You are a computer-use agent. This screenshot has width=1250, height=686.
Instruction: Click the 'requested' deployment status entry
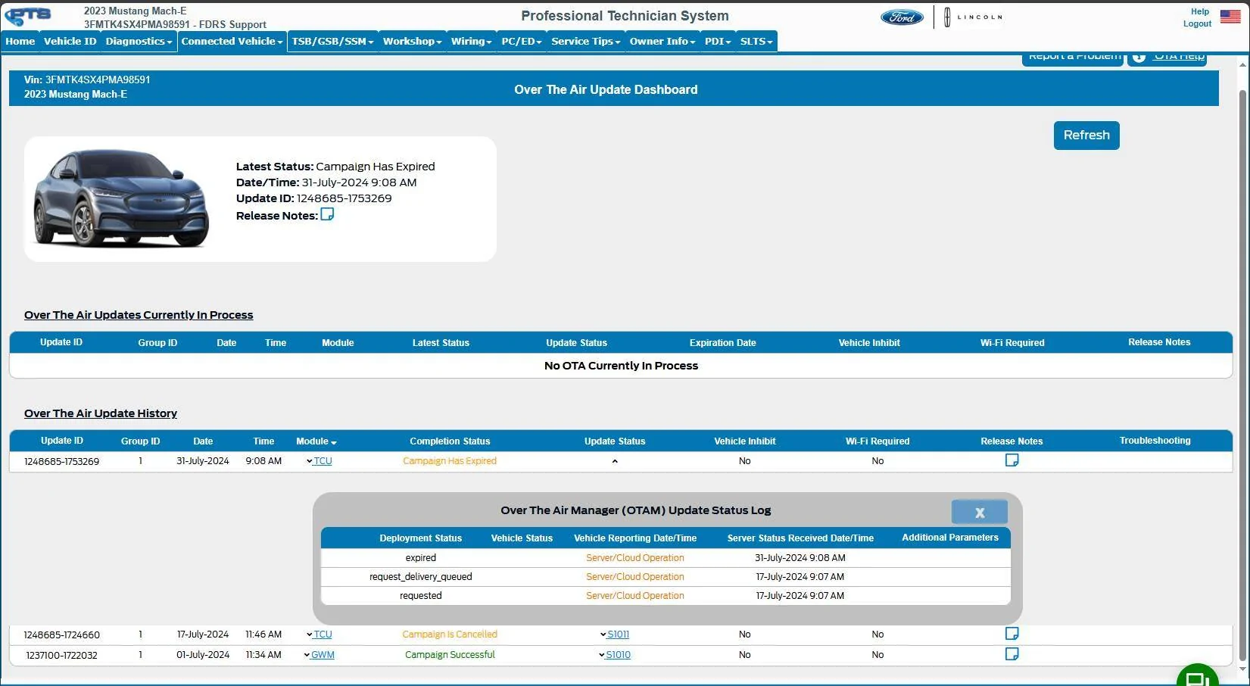(x=420, y=596)
